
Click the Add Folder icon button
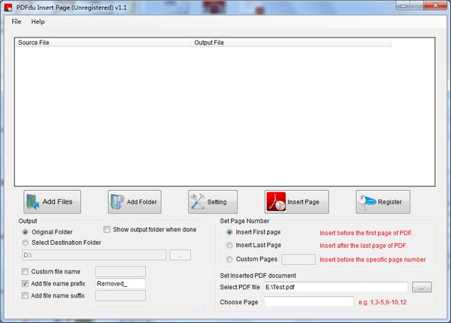[x=135, y=201]
